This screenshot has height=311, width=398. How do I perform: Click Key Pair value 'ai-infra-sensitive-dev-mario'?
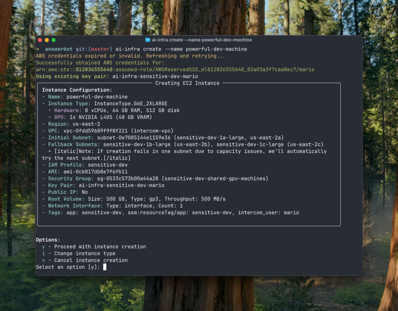click(121, 185)
